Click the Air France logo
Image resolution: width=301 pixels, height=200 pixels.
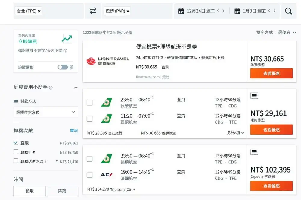106,175
